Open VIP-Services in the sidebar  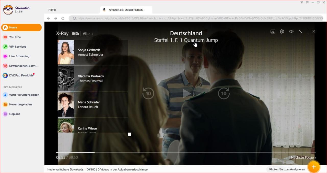pyautogui.click(x=18, y=47)
